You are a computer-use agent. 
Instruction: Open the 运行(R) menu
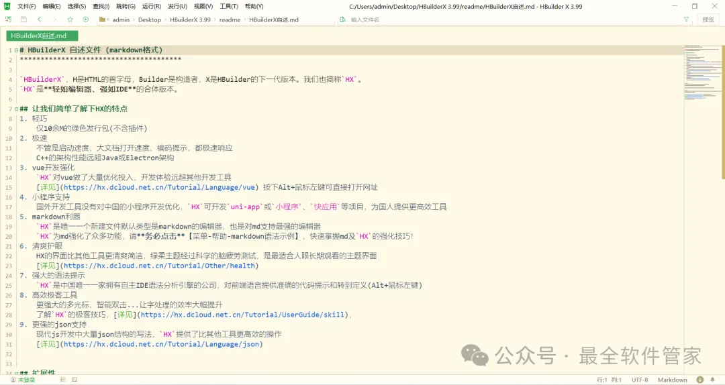(x=152, y=7)
